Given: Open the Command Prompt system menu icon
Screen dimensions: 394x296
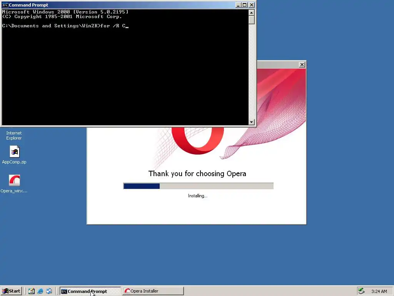Looking at the screenshot, I should click(x=5, y=5).
